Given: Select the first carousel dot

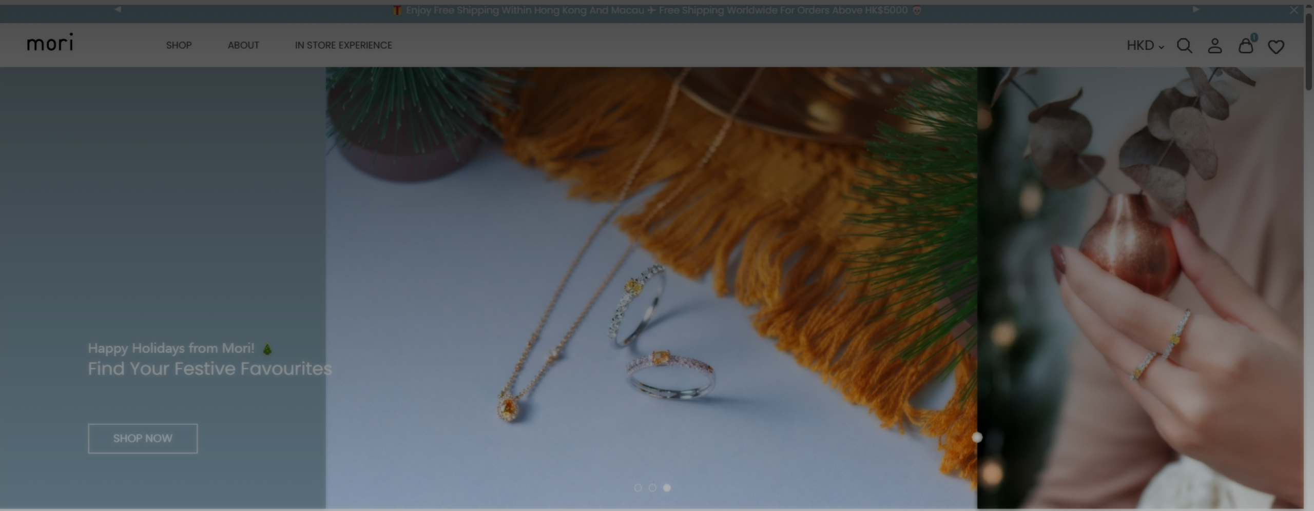Looking at the screenshot, I should point(638,488).
